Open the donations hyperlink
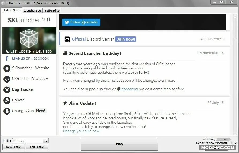239x153 pixels. [130, 89]
